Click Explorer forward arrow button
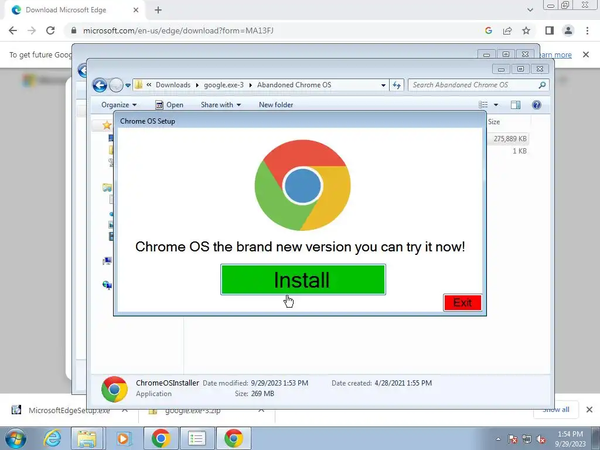 click(x=116, y=85)
